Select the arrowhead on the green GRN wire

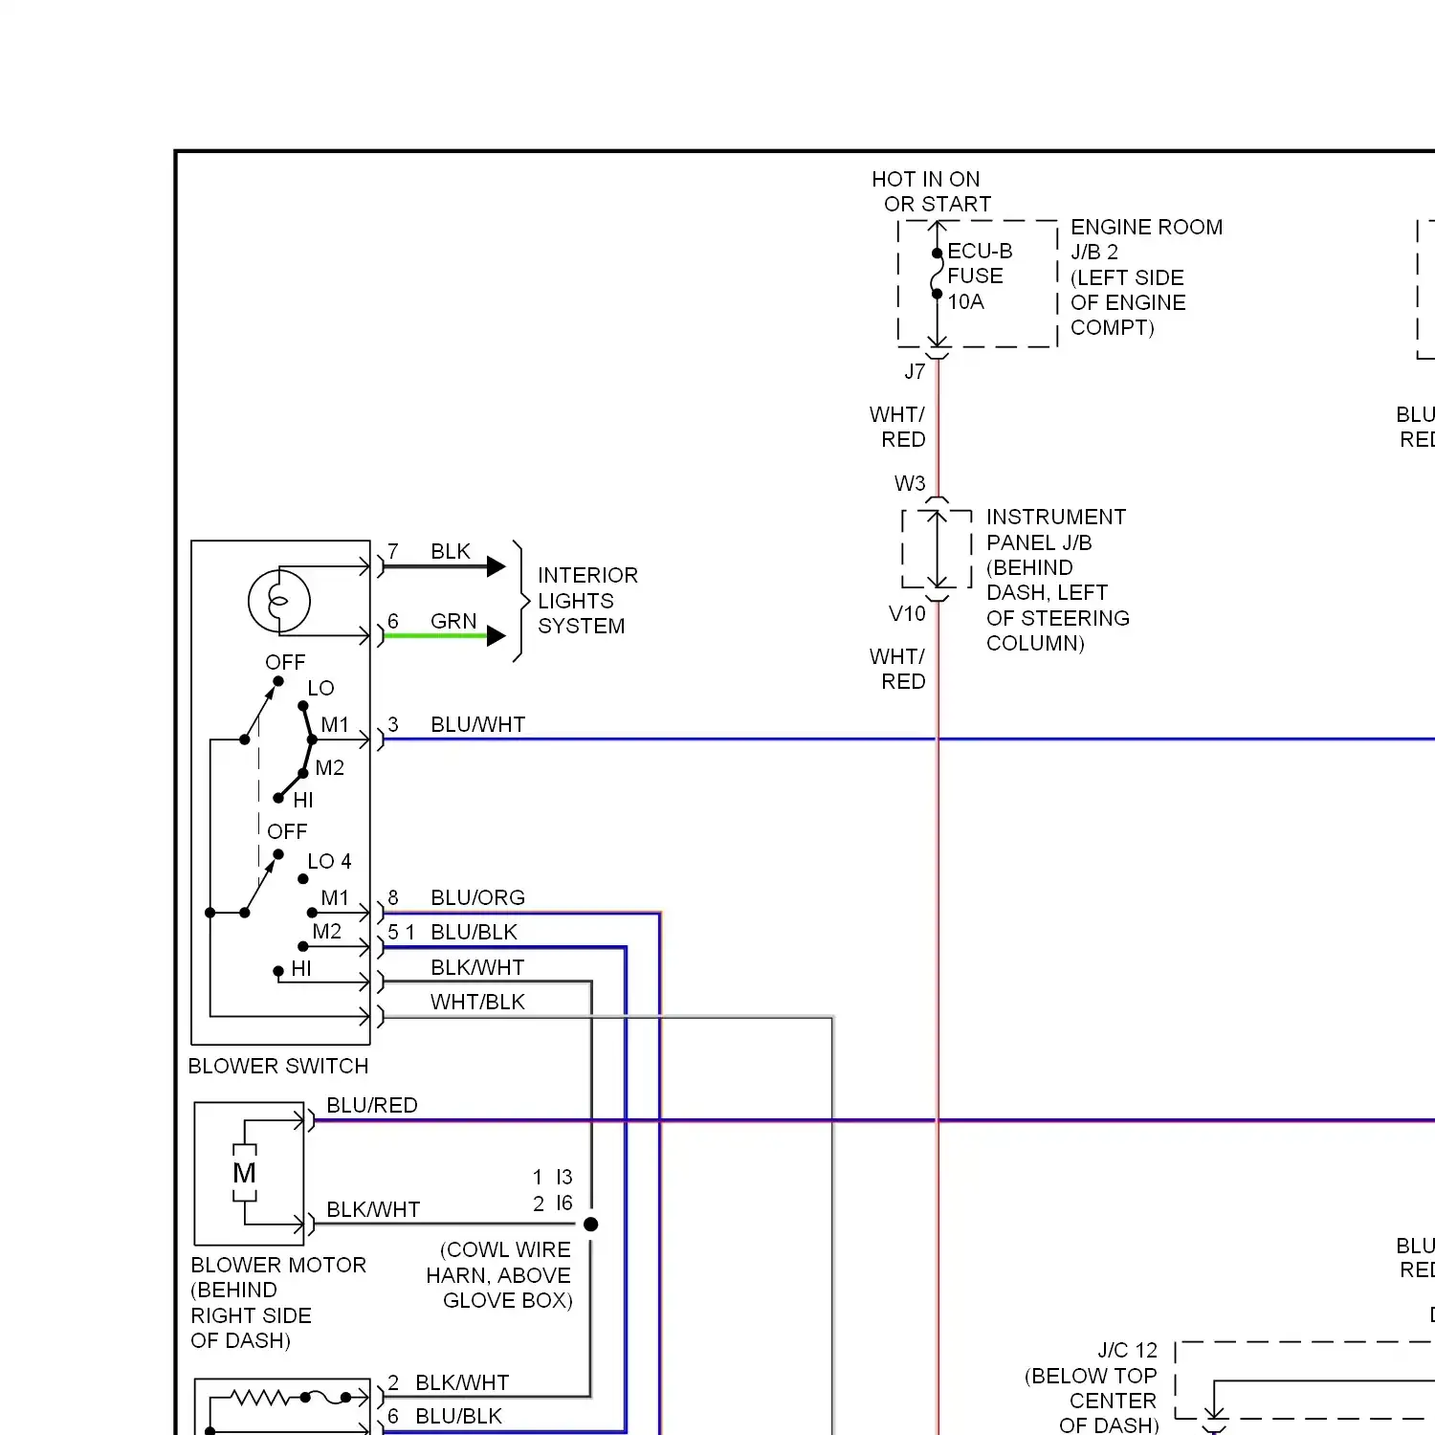[496, 636]
